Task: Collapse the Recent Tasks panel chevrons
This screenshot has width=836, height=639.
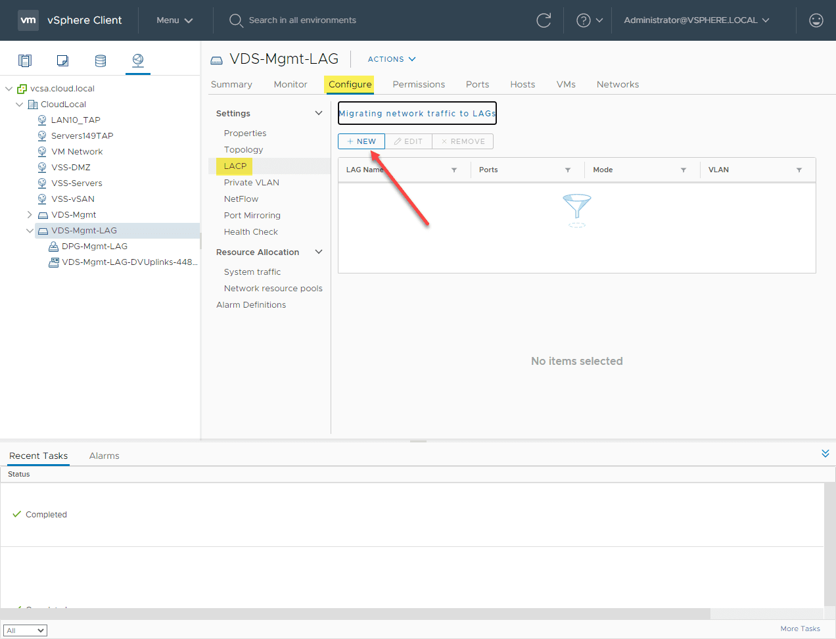Action: click(825, 454)
